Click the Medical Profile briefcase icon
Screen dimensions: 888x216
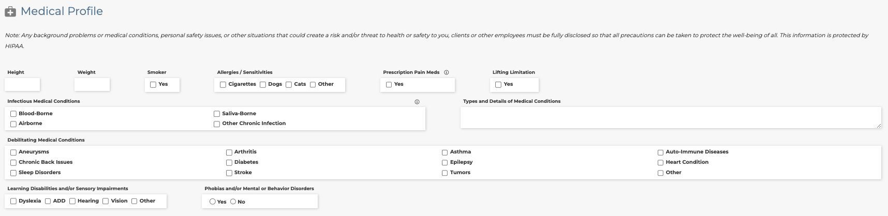(10, 11)
